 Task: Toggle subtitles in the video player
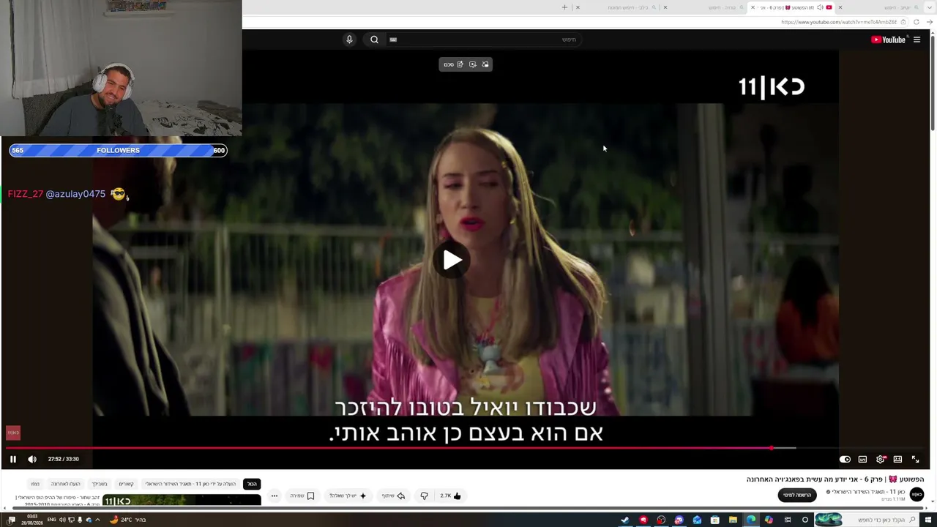coord(862,459)
